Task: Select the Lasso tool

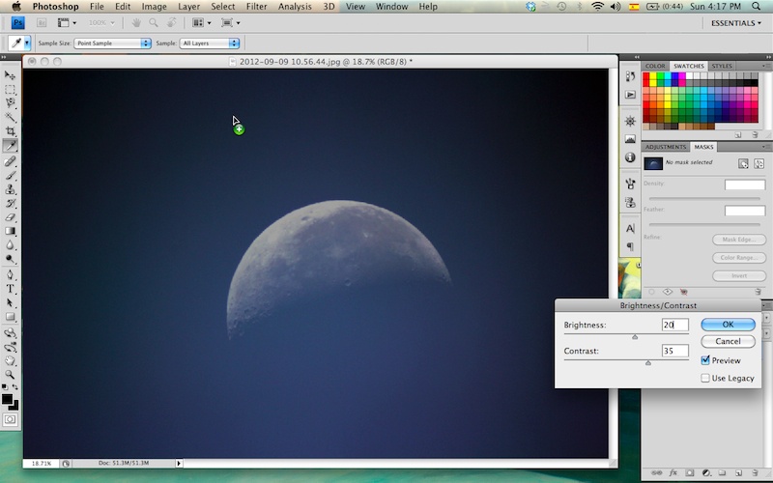Action: [x=11, y=102]
